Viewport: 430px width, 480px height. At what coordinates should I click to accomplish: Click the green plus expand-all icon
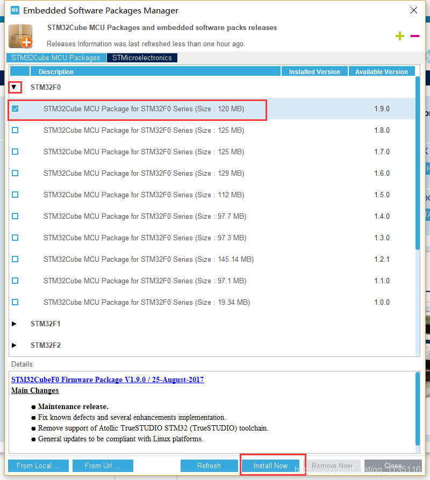(400, 36)
